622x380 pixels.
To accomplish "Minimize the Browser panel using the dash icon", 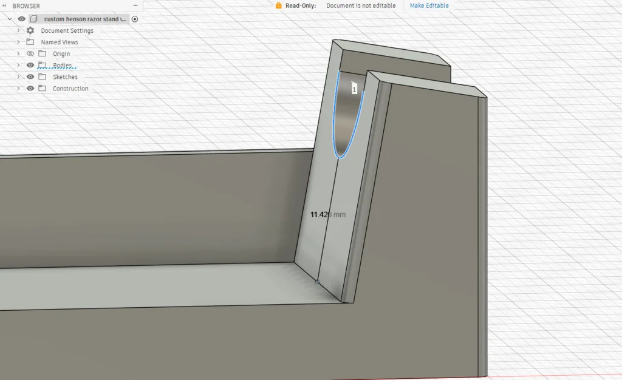I will tap(135, 6).
